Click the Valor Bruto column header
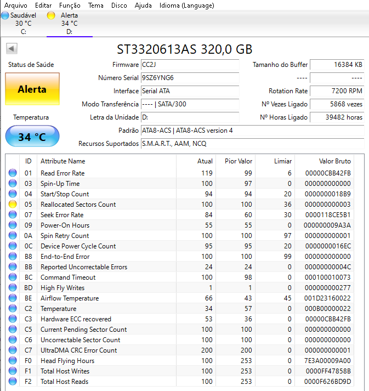 click(324, 161)
